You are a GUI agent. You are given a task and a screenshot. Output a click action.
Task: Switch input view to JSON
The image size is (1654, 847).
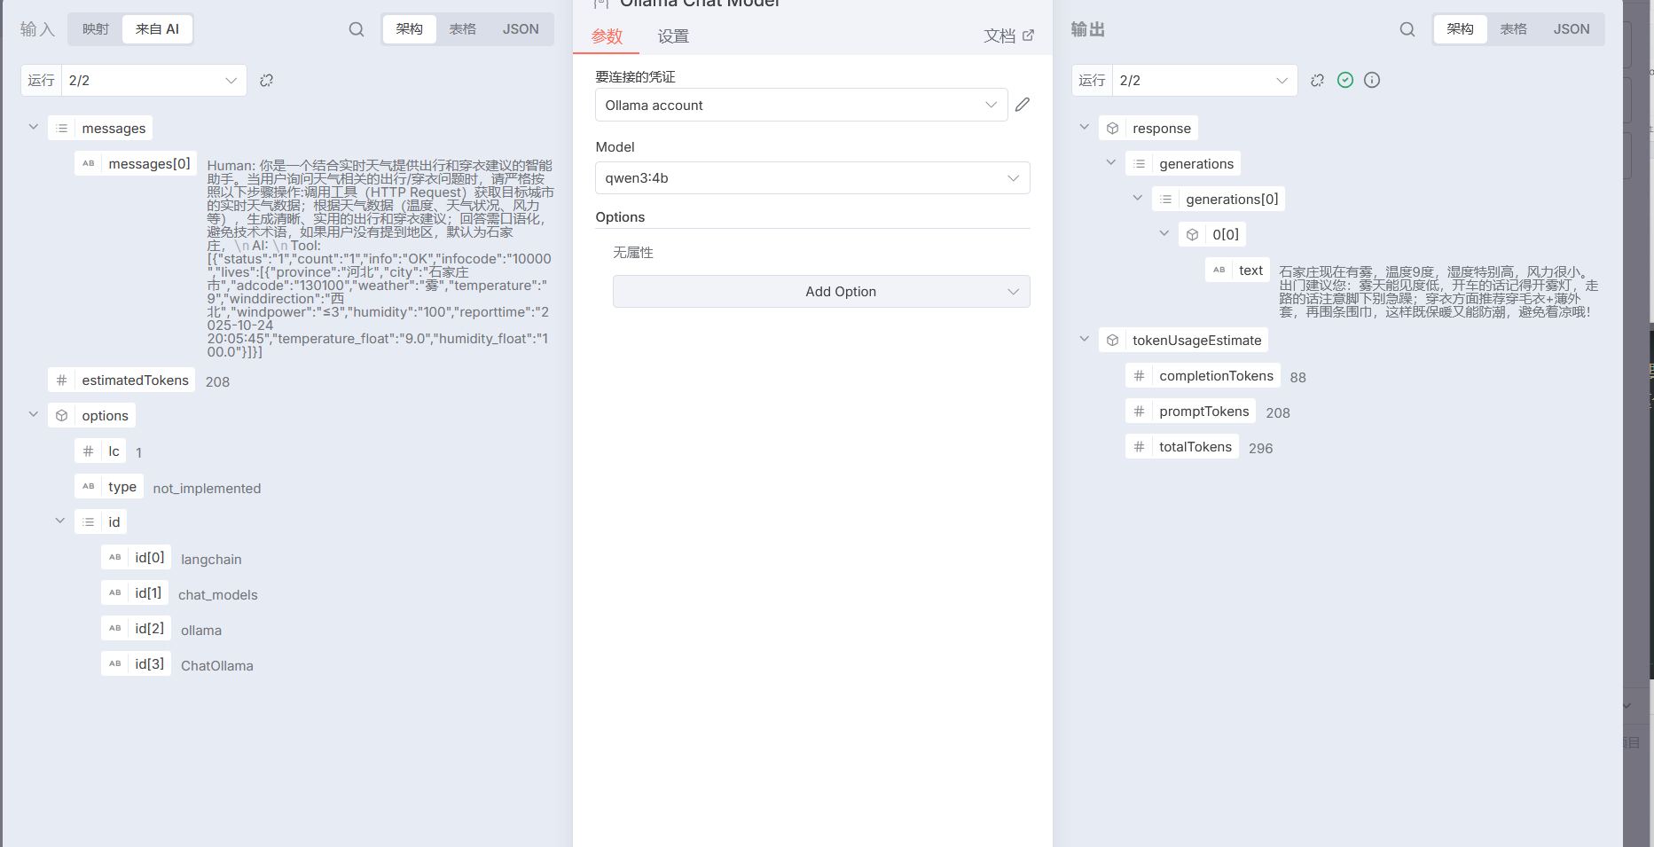coord(521,29)
